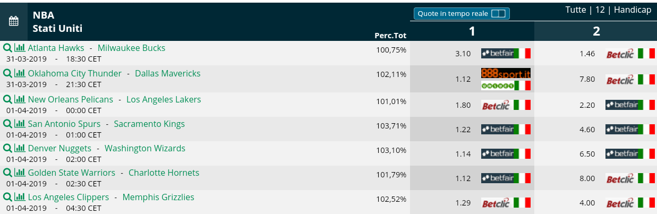Open bar chart stats for Oklahoma City Thunder
Image resolution: width=657 pixels, height=214 pixels.
[x=20, y=73]
